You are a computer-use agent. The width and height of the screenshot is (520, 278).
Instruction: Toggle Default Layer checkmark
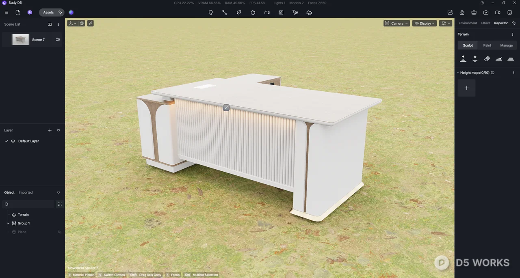(x=6, y=141)
